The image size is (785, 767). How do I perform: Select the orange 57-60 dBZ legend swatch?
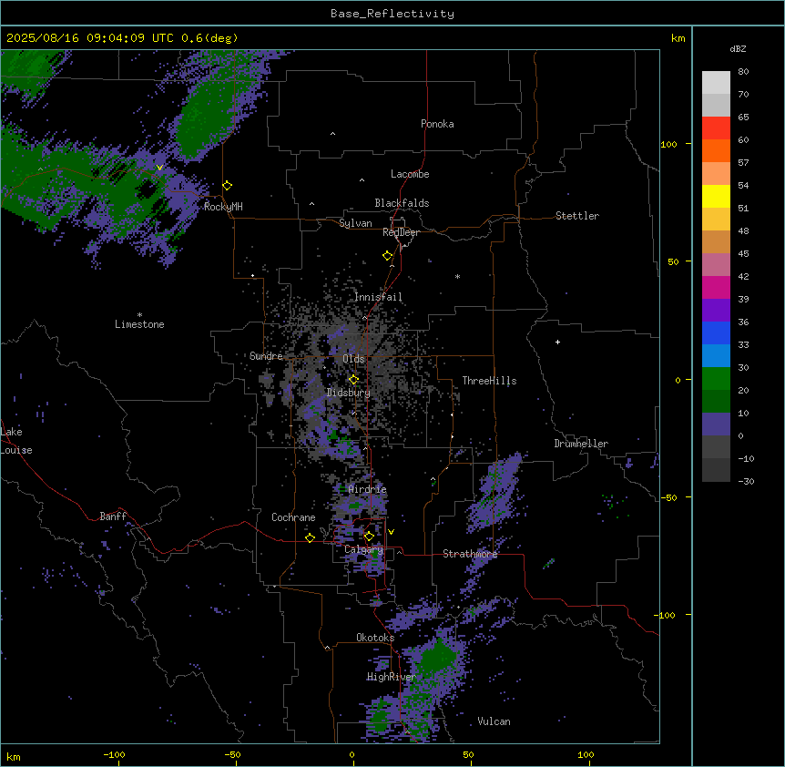click(x=716, y=150)
